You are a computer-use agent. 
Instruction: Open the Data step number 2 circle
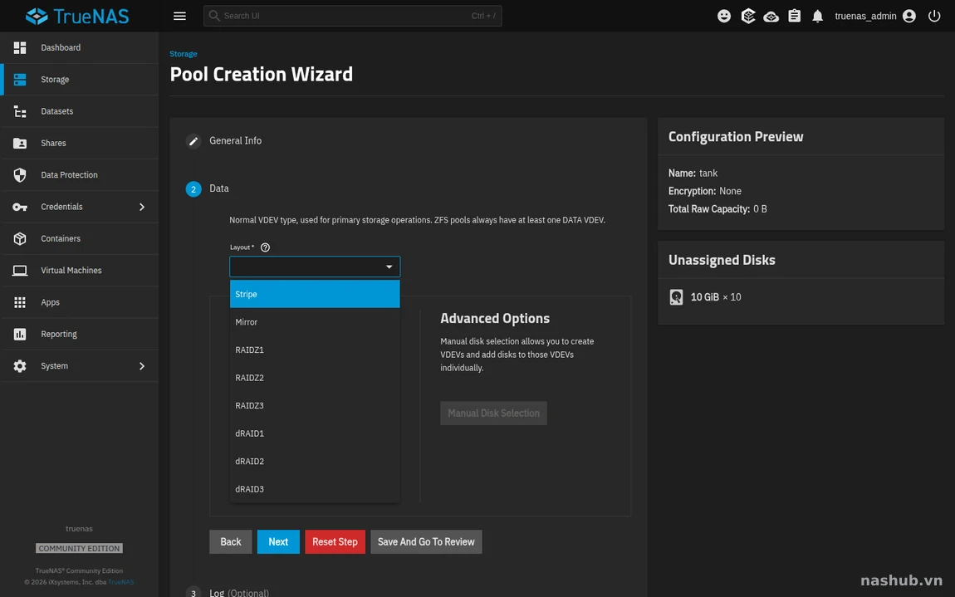tap(193, 188)
